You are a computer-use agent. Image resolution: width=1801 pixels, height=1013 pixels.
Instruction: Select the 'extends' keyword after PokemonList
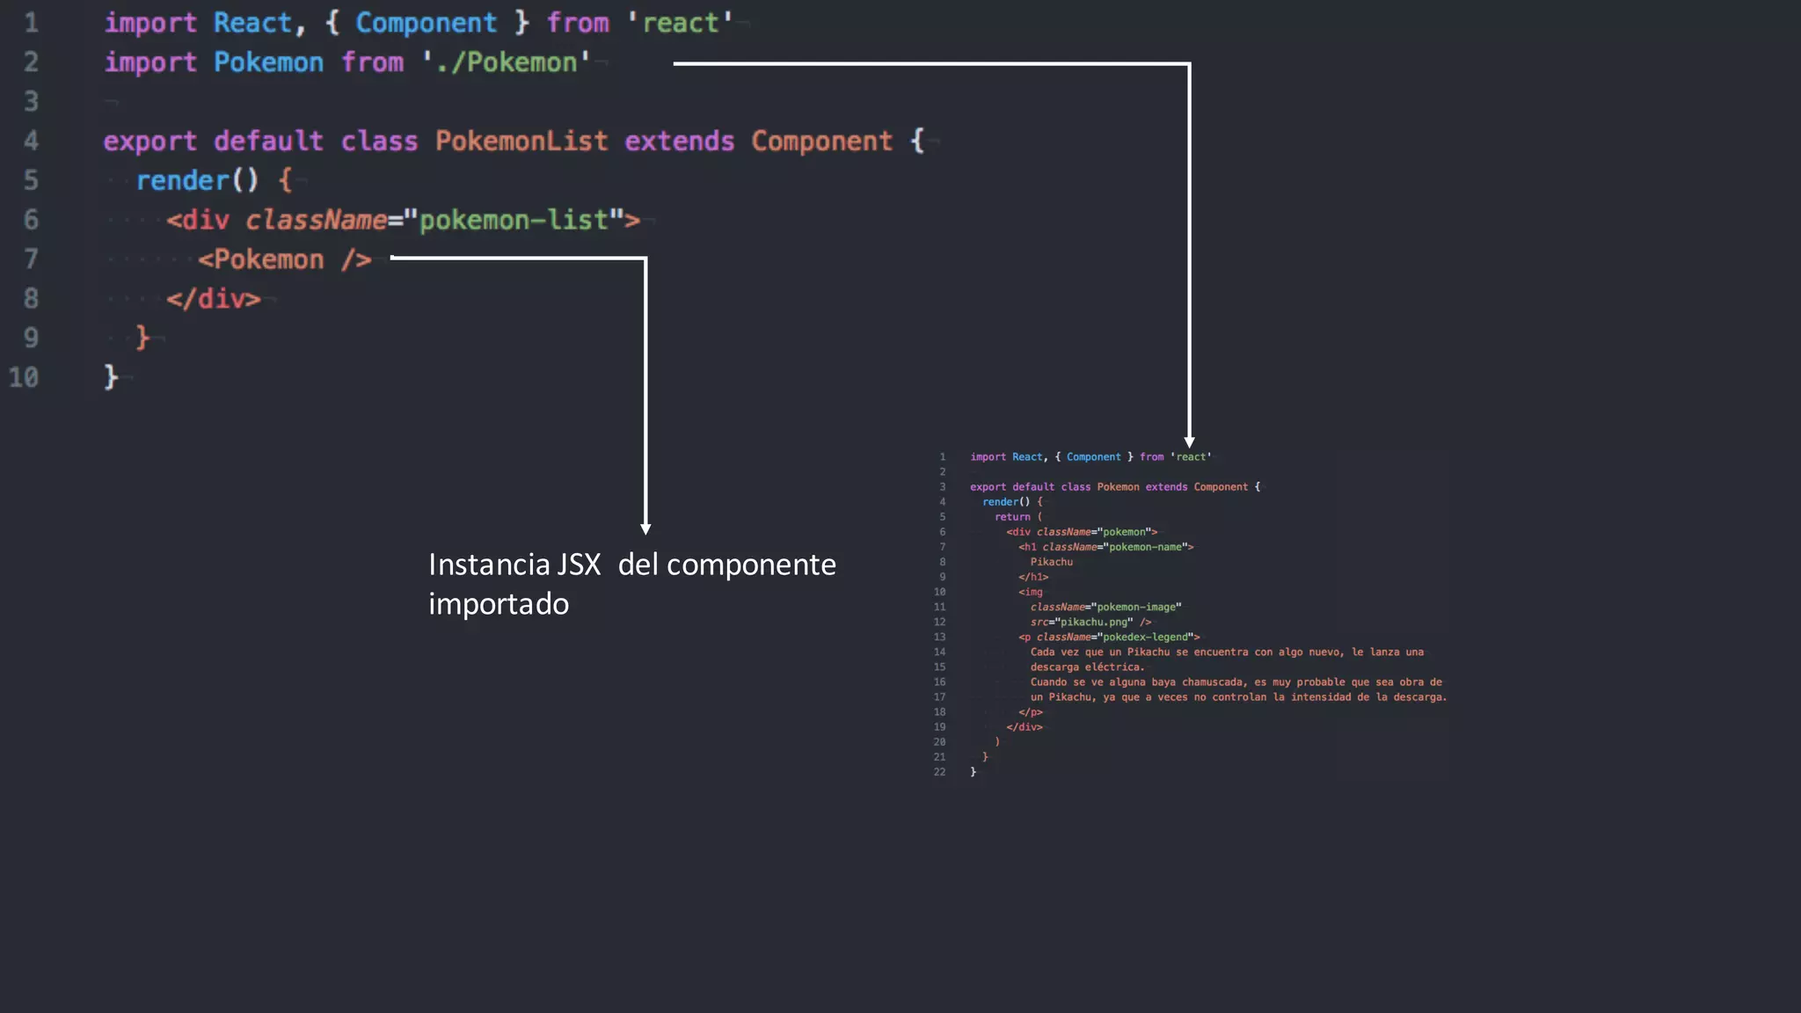point(679,141)
